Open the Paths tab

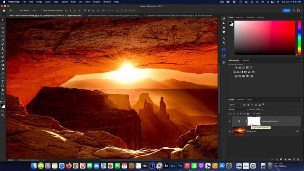[x=249, y=100]
